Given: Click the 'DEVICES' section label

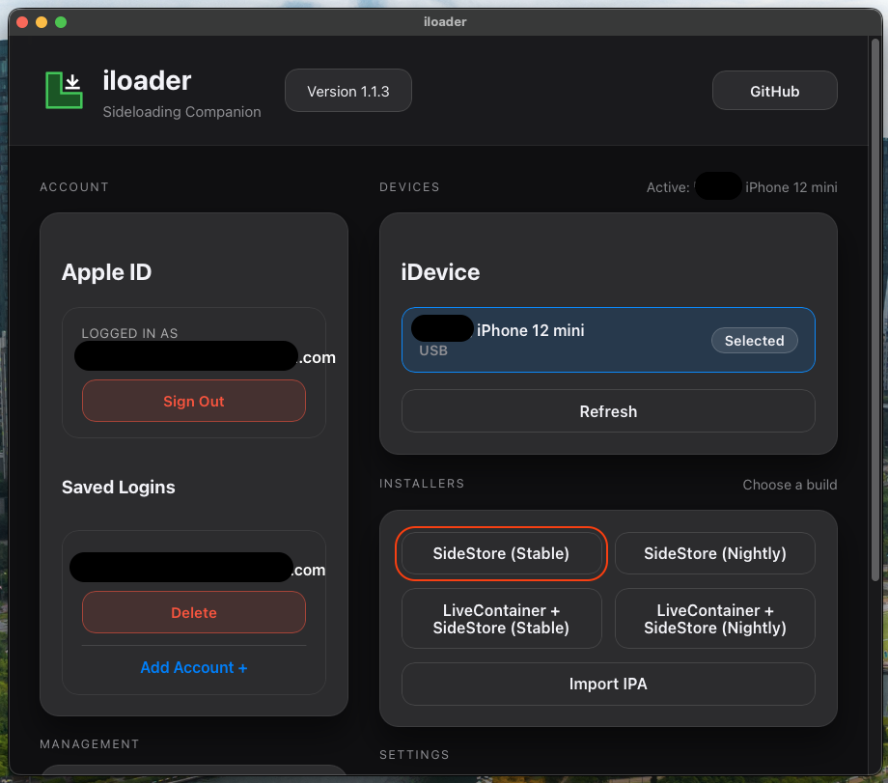Looking at the screenshot, I should tap(409, 187).
